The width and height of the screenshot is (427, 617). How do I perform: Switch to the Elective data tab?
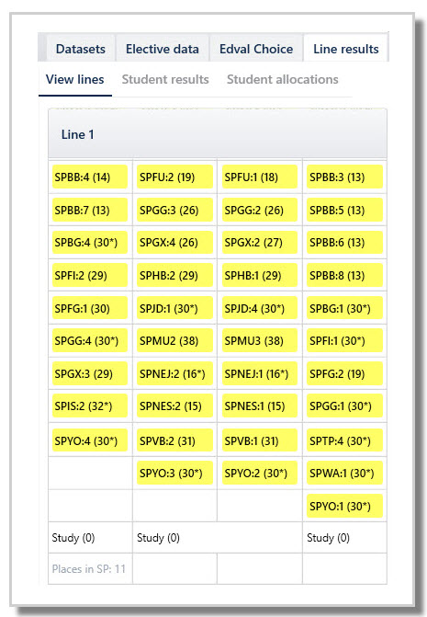coord(163,49)
